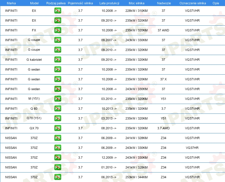Click petrol fuel icon in G kabriolet row
The width and height of the screenshot is (225, 182).
[x=58, y=60]
